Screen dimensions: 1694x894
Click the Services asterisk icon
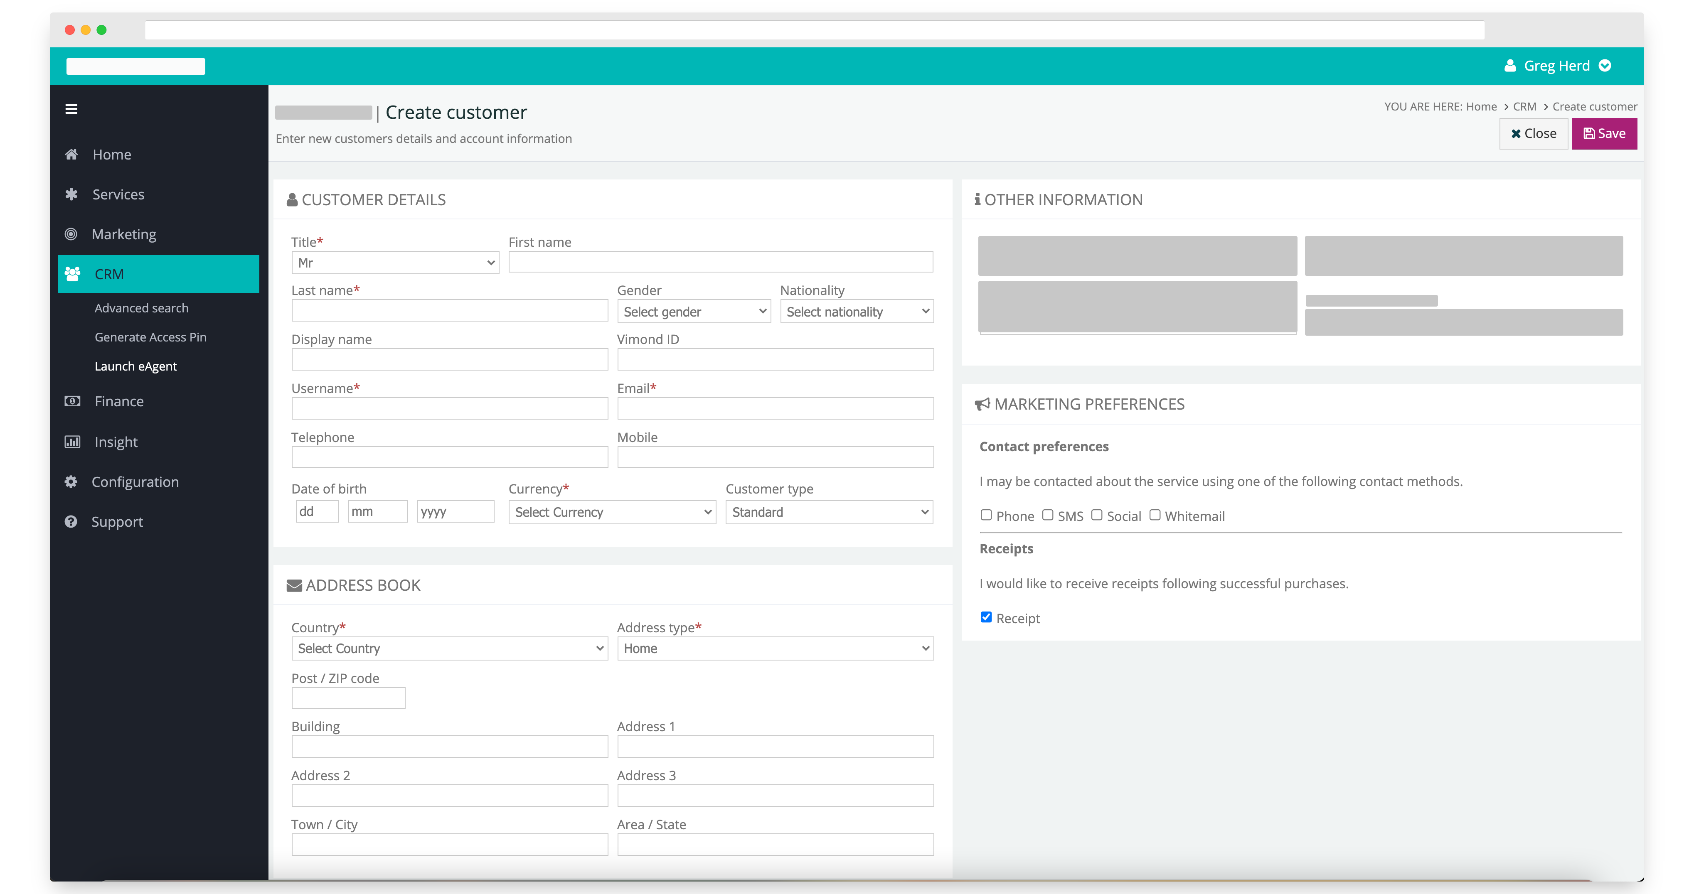[71, 194]
